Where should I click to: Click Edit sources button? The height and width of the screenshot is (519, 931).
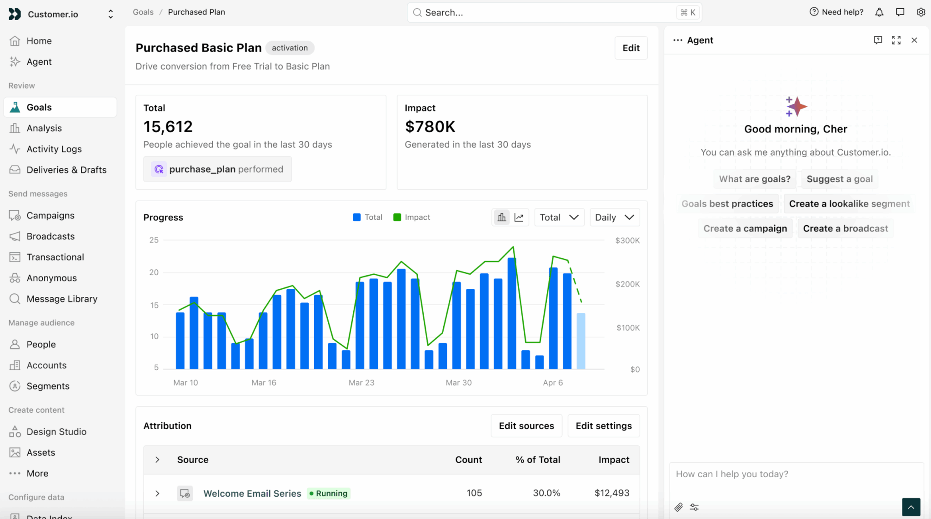[526, 426]
